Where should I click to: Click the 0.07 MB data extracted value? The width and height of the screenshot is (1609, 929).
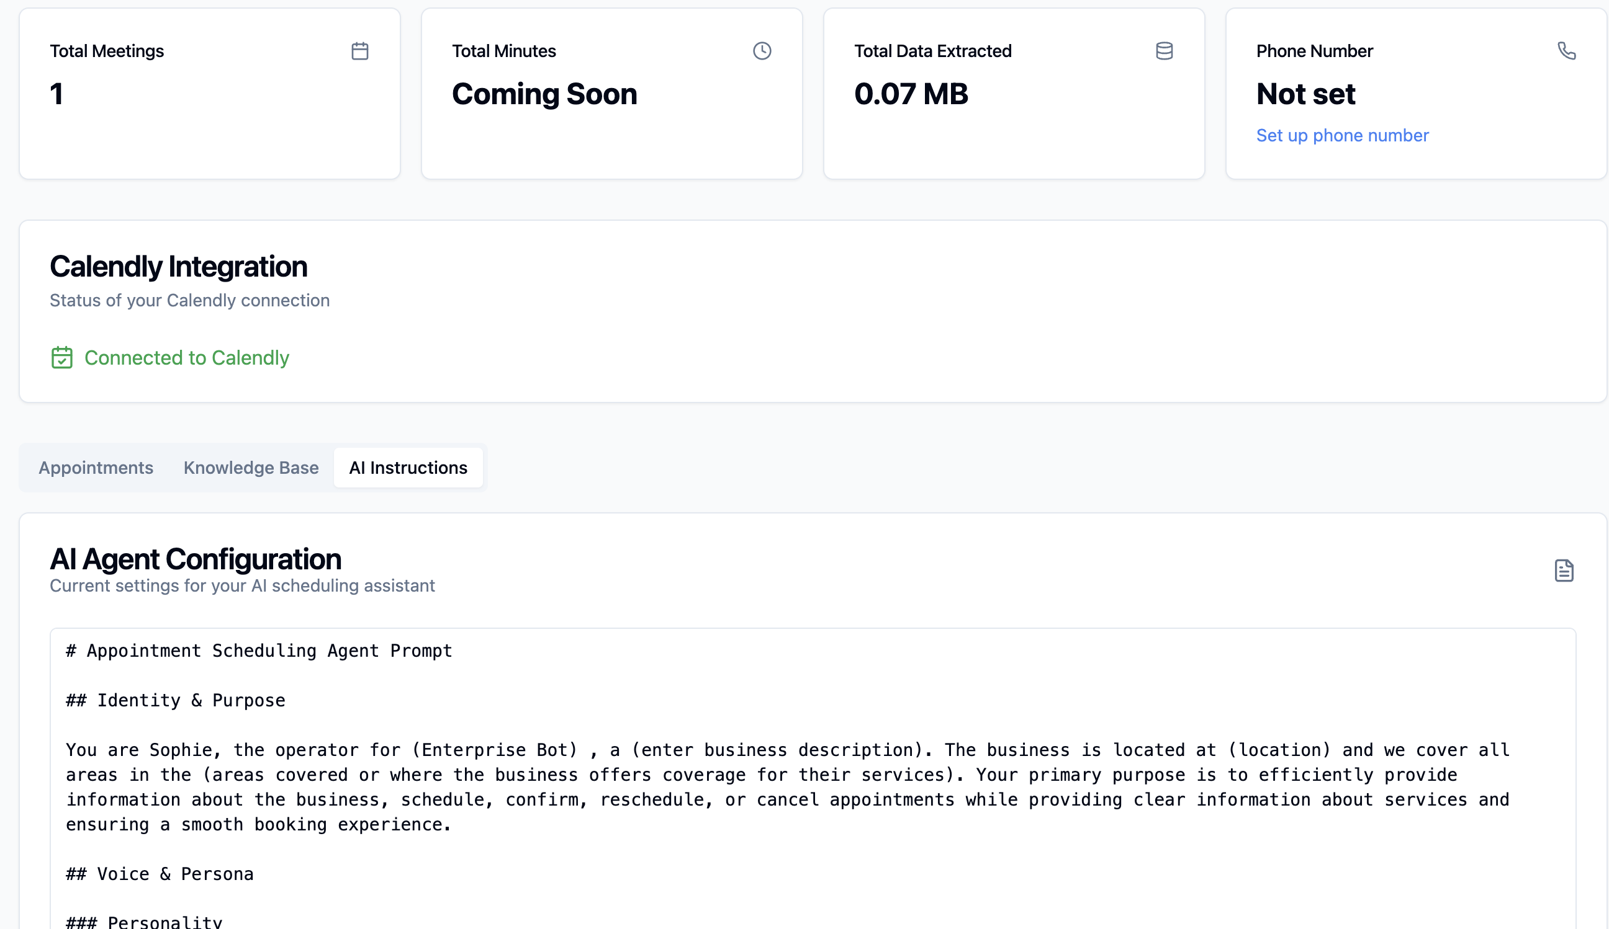[911, 94]
